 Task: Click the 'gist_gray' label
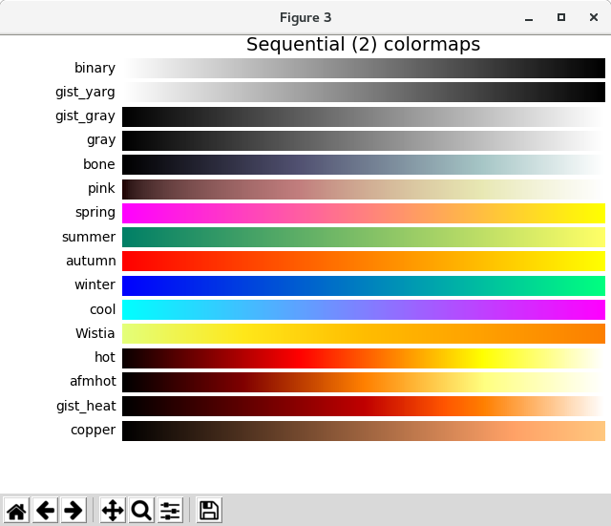tap(85, 116)
